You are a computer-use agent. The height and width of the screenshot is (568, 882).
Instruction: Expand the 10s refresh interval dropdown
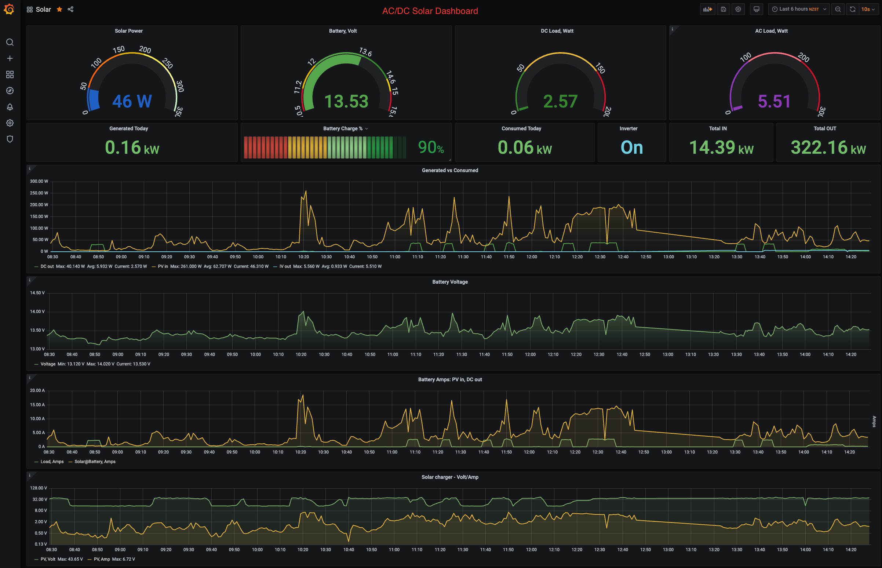coord(868,9)
